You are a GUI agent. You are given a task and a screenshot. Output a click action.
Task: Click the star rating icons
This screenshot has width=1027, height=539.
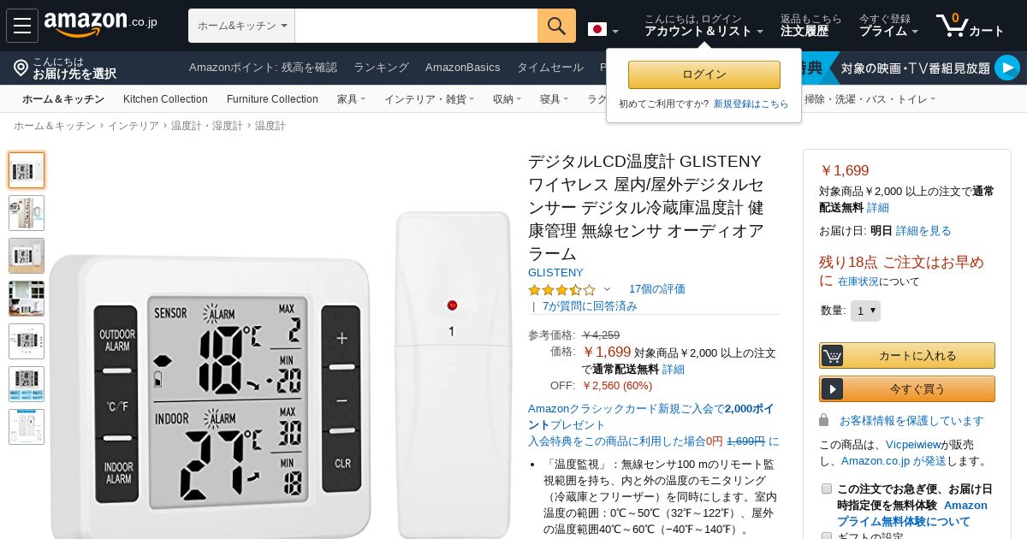(561, 289)
